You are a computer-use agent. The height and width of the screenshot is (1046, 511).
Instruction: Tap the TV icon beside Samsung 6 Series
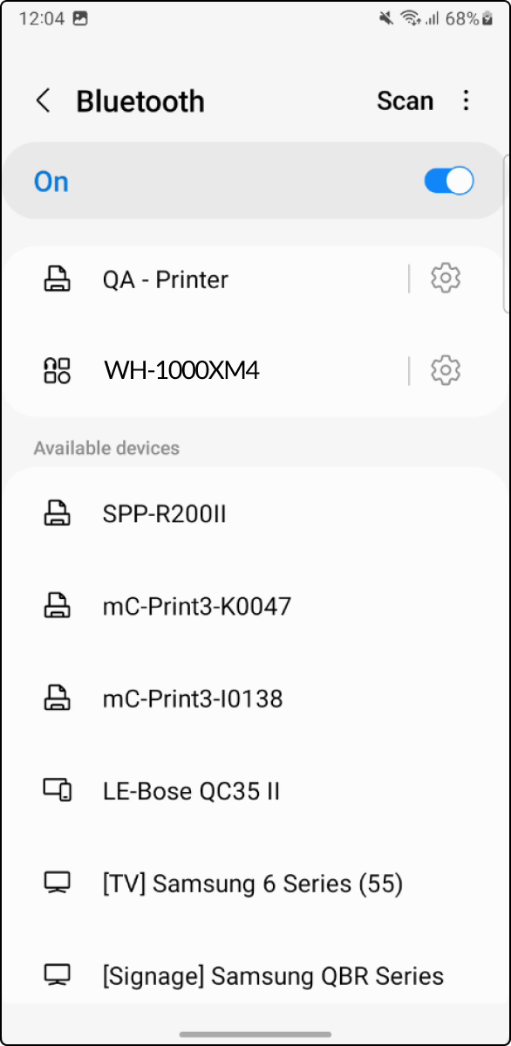point(58,884)
